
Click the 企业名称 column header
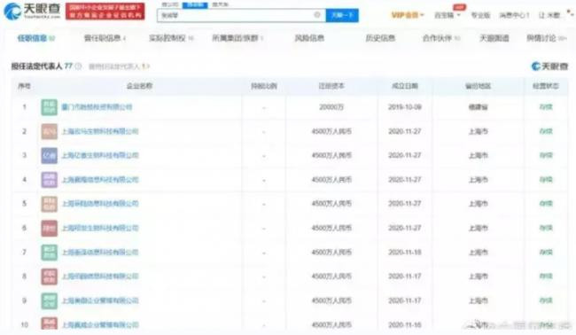[x=139, y=86]
